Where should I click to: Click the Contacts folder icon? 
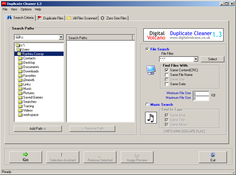coord(20,58)
